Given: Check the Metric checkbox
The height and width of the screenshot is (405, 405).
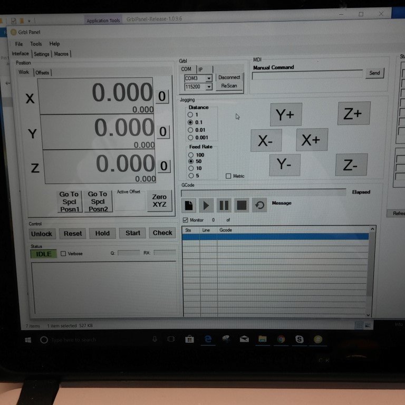Looking at the screenshot, I should 228,176.
